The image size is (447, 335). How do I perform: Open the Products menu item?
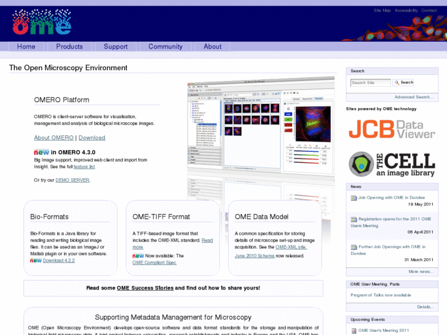click(x=69, y=47)
